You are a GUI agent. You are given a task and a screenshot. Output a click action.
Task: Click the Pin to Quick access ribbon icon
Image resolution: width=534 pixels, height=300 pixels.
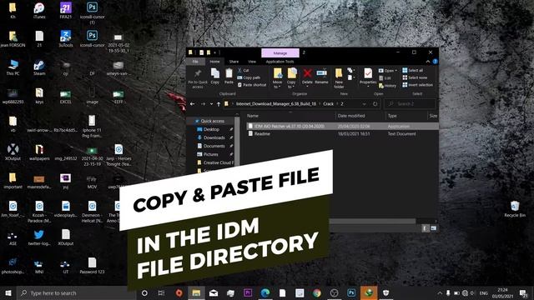click(x=198, y=78)
